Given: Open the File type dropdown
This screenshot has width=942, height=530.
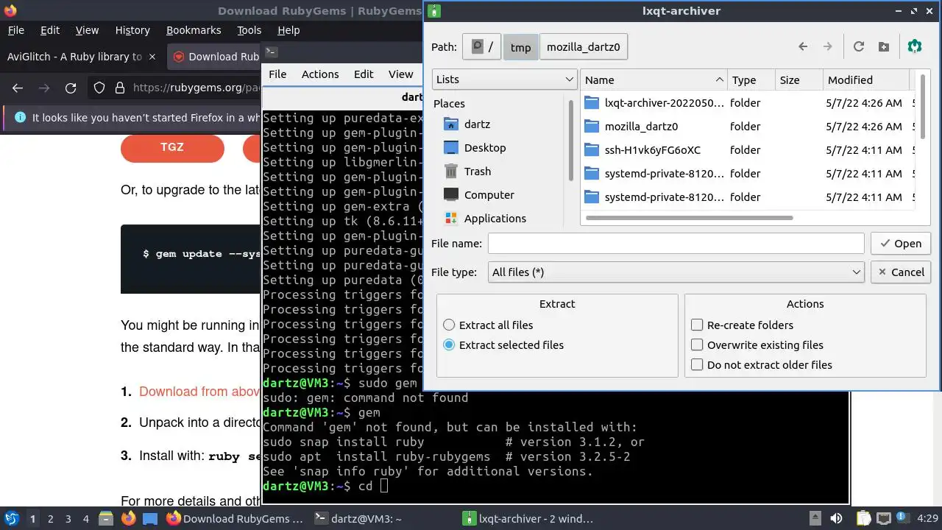Looking at the screenshot, I should [x=676, y=272].
